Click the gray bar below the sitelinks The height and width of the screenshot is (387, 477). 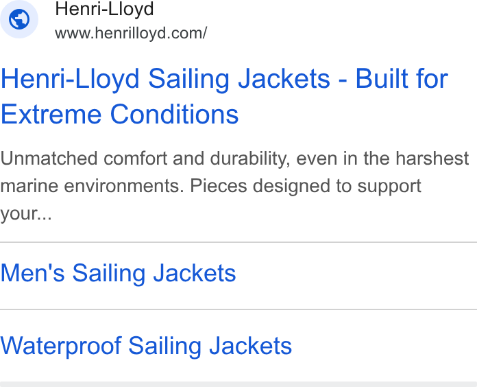[238, 384]
